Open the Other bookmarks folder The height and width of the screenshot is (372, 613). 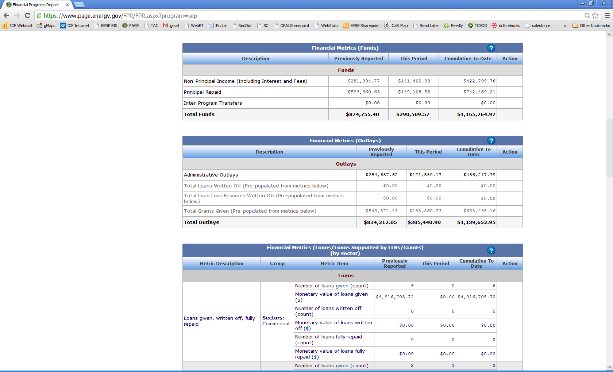click(591, 26)
